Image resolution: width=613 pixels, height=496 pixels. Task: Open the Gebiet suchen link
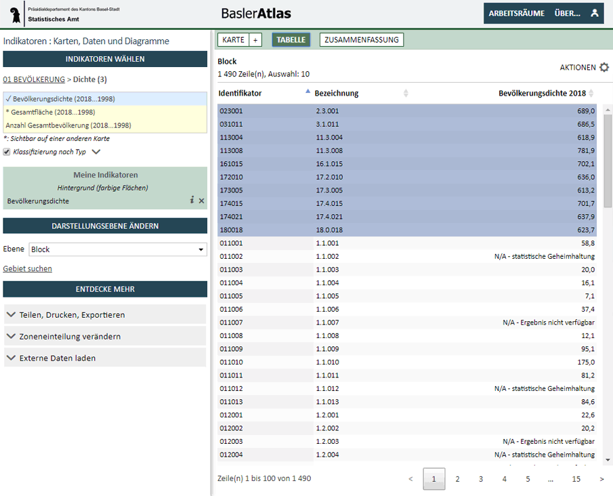pos(27,269)
